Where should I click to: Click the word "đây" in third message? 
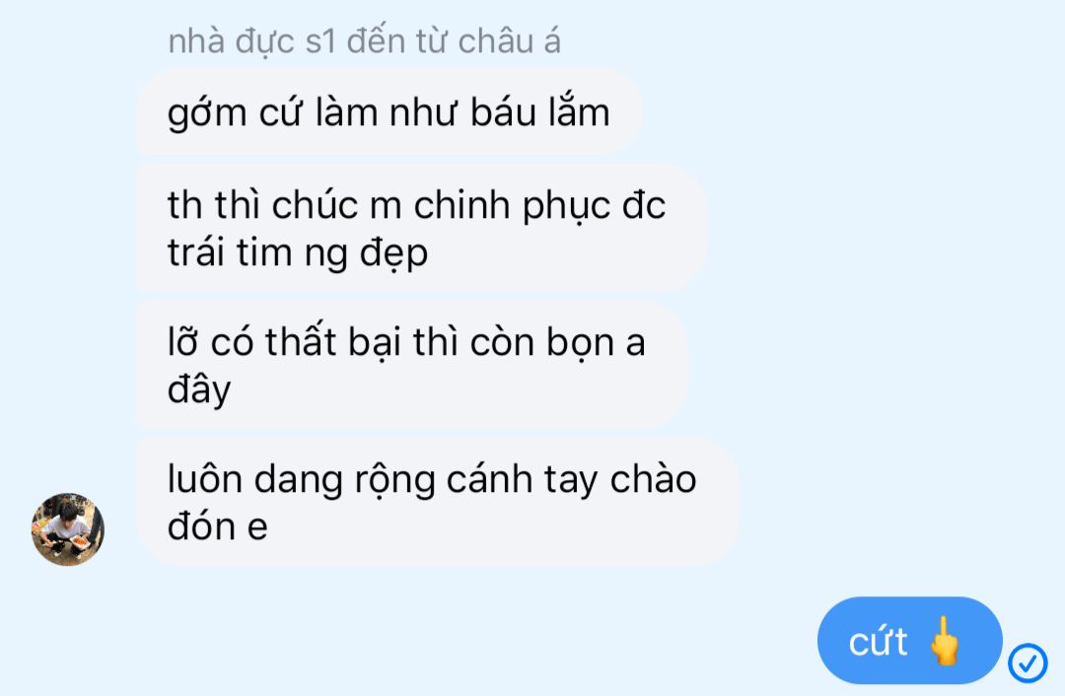pos(199,390)
